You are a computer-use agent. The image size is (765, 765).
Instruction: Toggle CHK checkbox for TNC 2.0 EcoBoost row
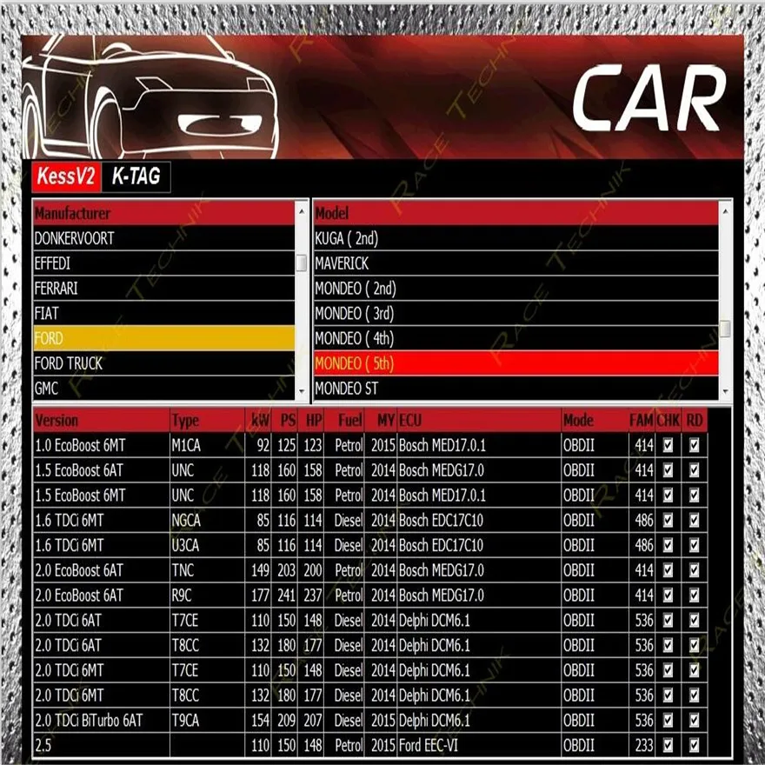coord(668,570)
